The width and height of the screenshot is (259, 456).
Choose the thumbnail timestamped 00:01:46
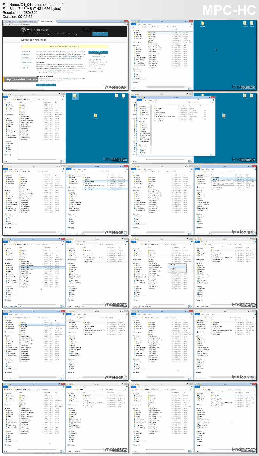tap(193, 273)
